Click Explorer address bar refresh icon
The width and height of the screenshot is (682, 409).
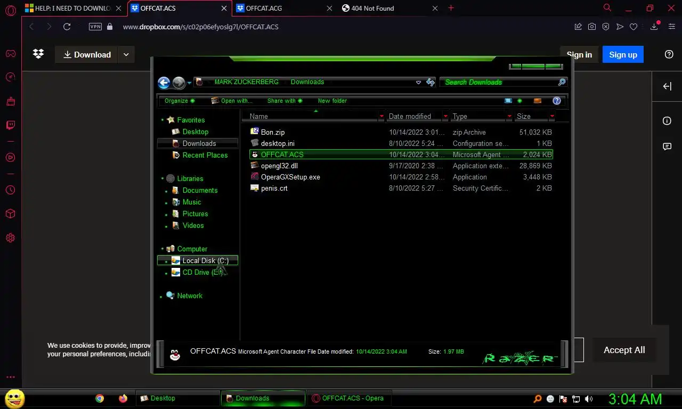coord(431,82)
